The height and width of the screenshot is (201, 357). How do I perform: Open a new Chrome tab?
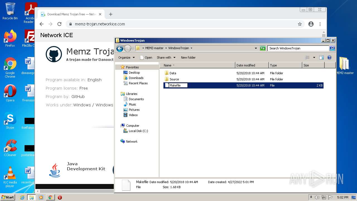(111, 14)
